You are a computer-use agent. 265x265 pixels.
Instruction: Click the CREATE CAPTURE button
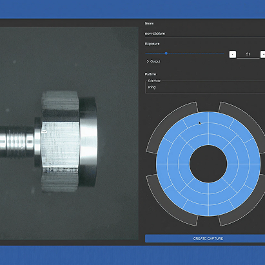tap(205, 239)
